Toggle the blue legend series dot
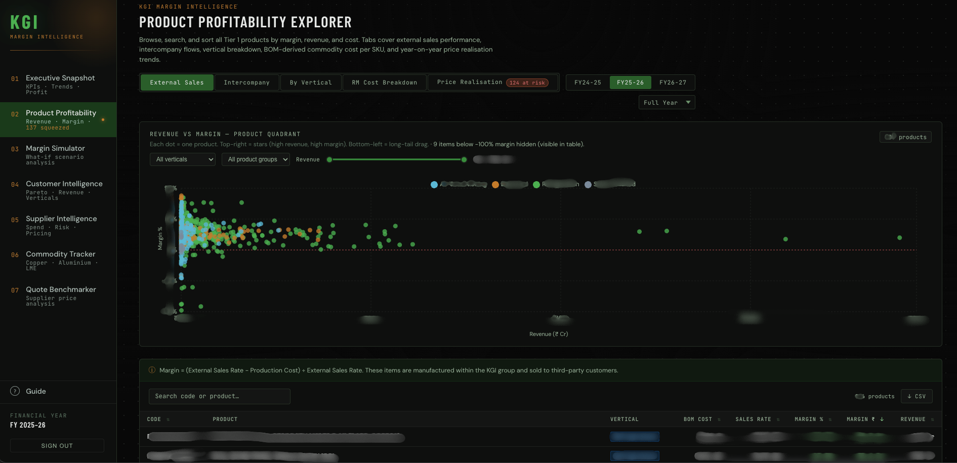The image size is (957, 463). click(x=434, y=185)
